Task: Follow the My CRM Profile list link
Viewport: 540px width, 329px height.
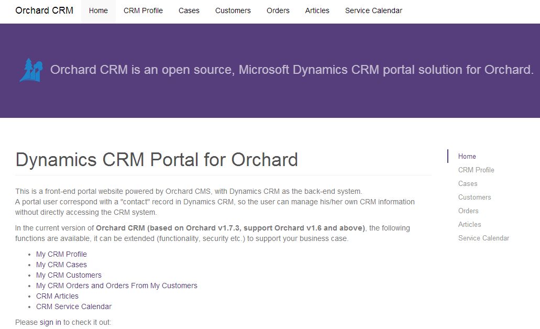Action: tap(61, 254)
